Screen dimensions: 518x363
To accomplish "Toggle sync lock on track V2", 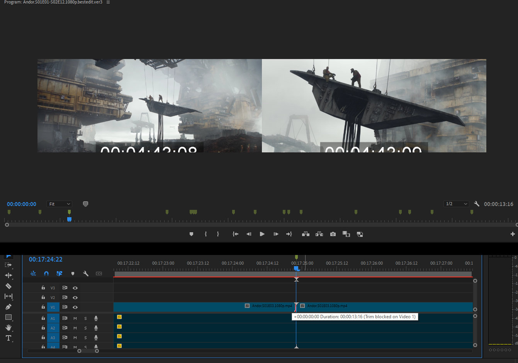I will point(65,297).
